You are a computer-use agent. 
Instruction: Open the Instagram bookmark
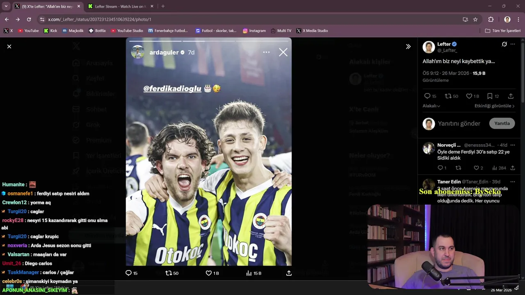254,31
